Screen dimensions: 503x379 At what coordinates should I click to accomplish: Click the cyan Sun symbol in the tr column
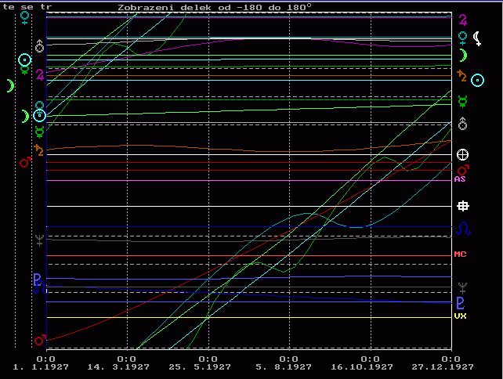pos(40,115)
